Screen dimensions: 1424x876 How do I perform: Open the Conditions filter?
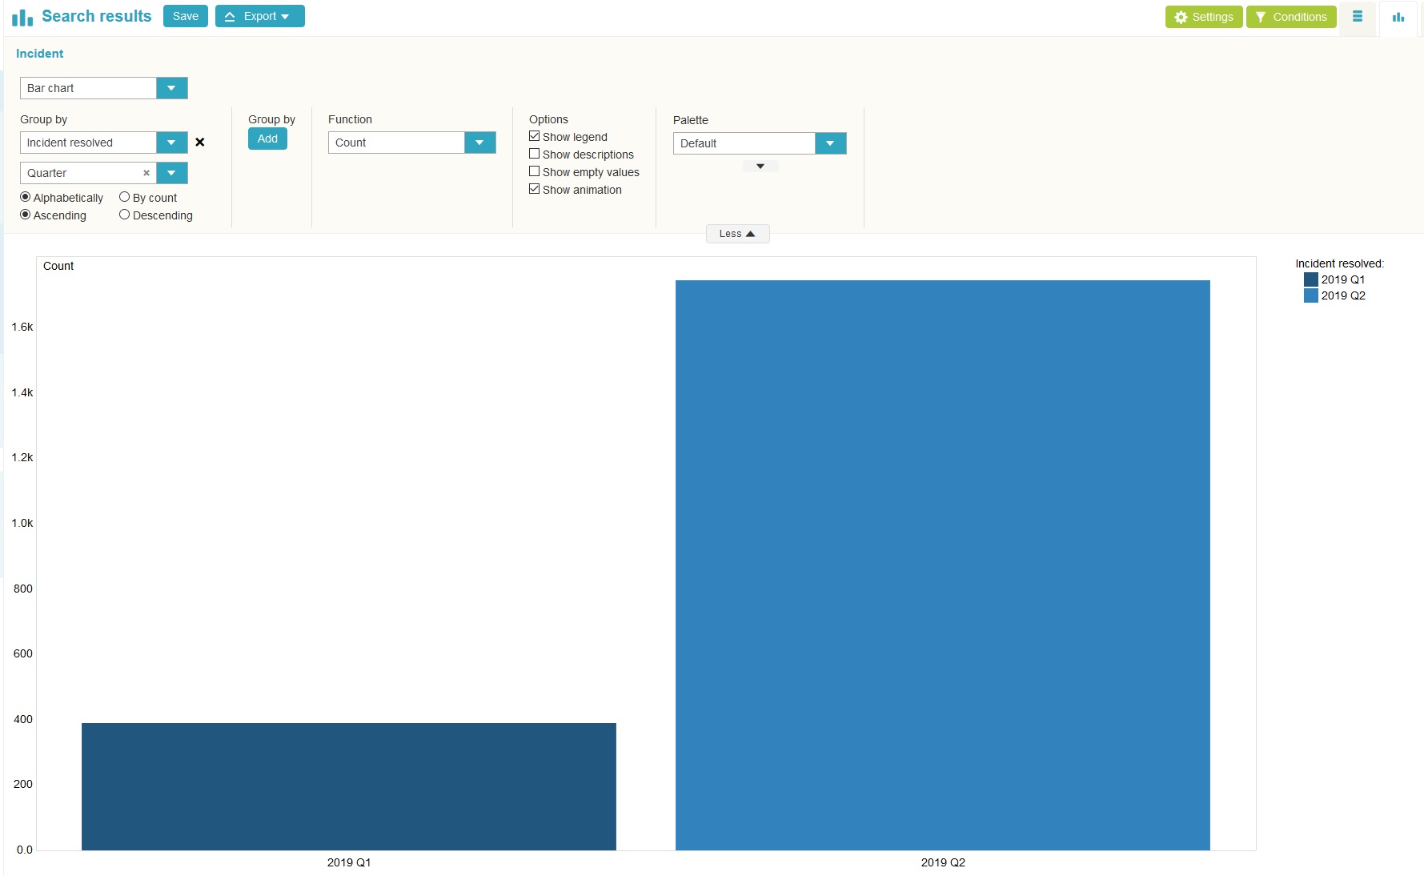[1290, 17]
